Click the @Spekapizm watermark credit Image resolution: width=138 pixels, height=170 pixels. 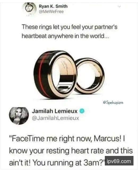tap(113, 103)
